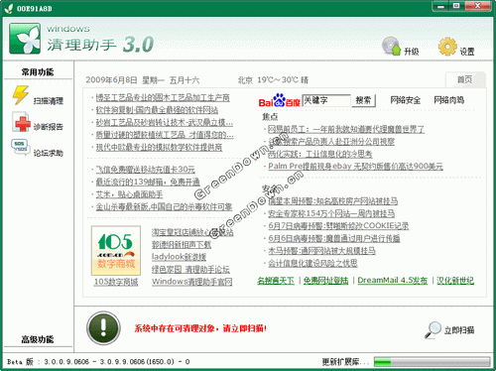Click the 设置 label

pyautogui.click(x=467, y=52)
